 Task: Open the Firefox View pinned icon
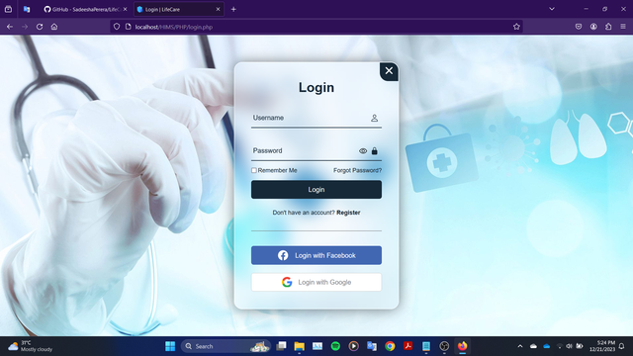(x=8, y=9)
